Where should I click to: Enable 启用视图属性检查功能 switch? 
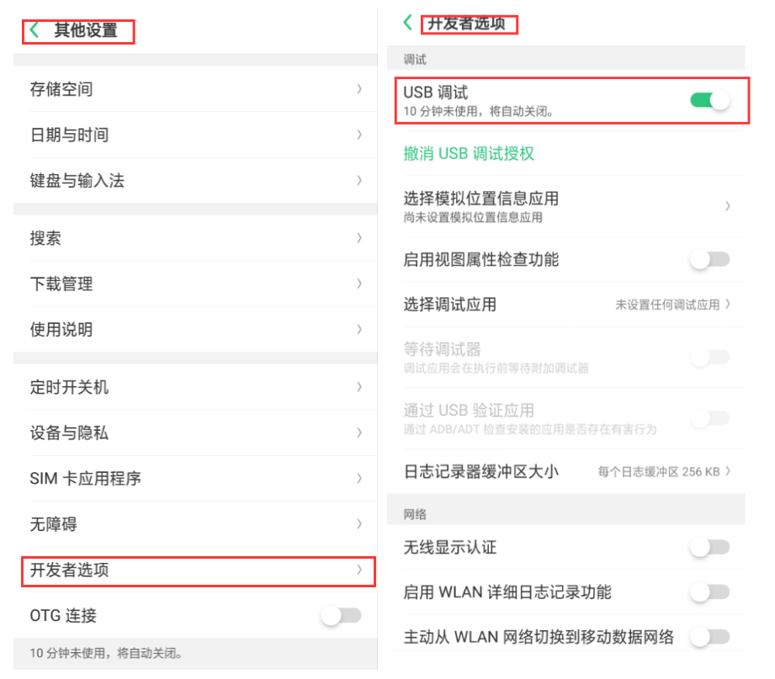(x=709, y=259)
